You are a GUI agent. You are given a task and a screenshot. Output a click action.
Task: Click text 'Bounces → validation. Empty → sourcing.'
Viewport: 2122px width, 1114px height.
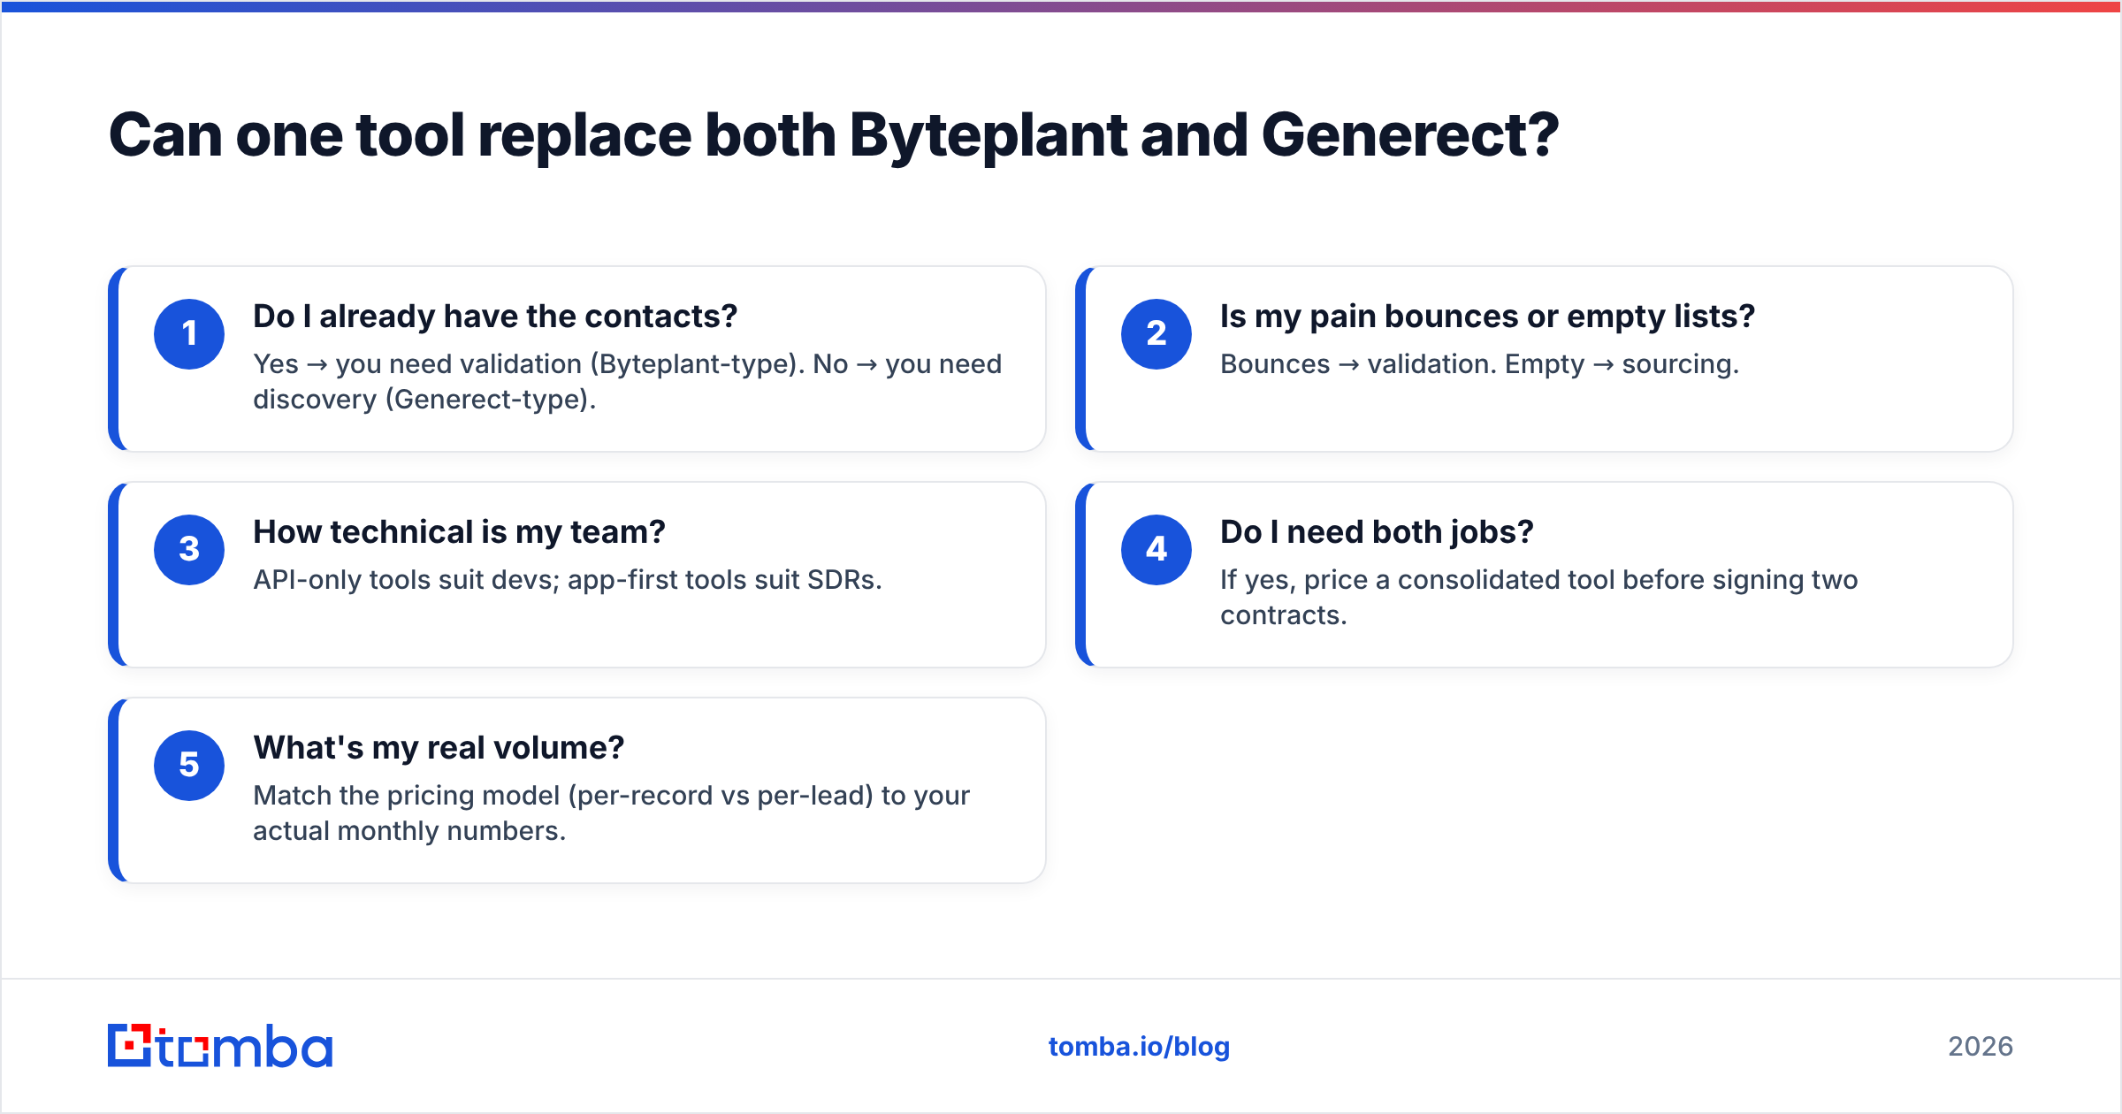tap(1480, 364)
